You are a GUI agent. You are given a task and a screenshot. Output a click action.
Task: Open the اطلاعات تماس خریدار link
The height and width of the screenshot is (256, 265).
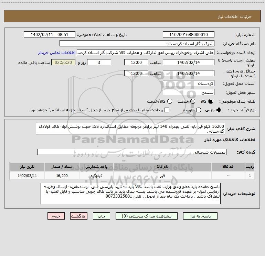click(x=57, y=53)
